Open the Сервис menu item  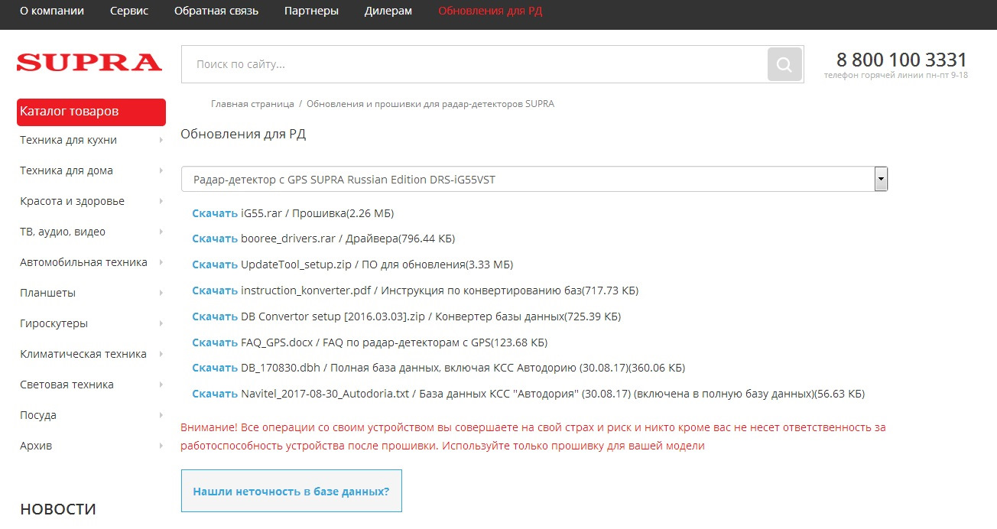(x=129, y=11)
